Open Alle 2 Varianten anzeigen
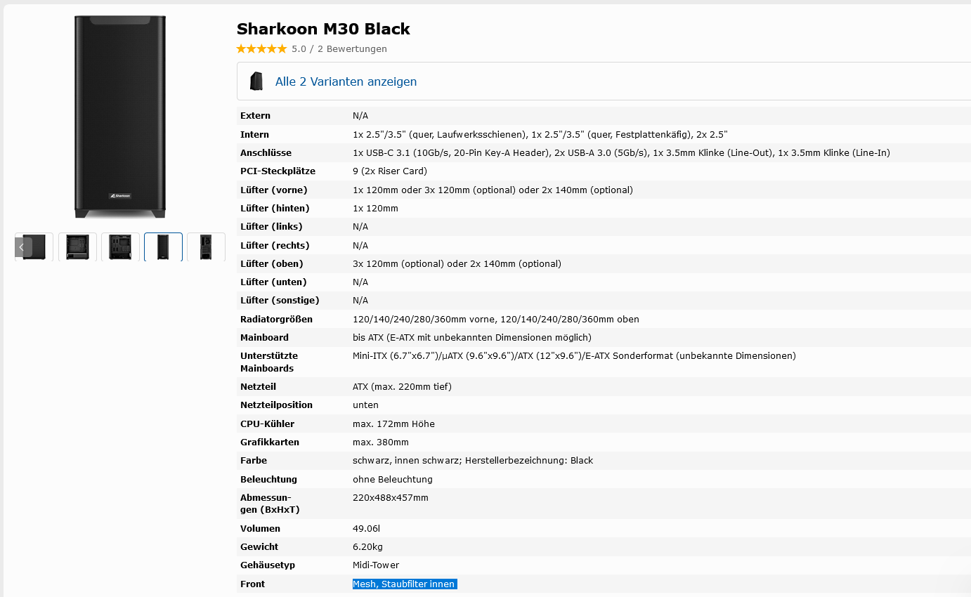The image size is (971, 597). [x=346, y=81]
